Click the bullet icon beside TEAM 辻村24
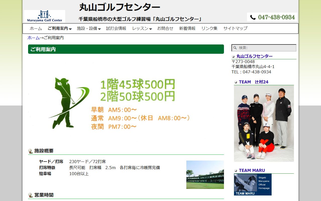The image size is (321, 201). tap(236, 82)
